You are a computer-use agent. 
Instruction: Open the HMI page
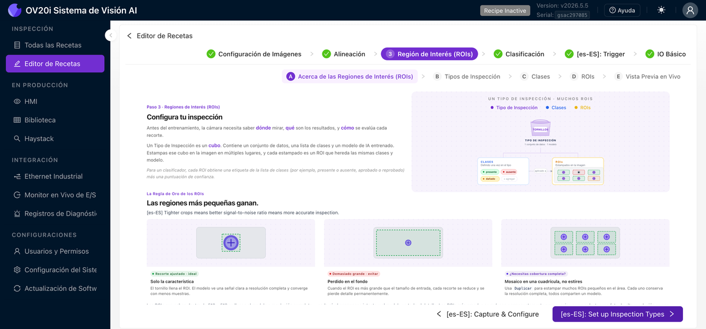55,102
